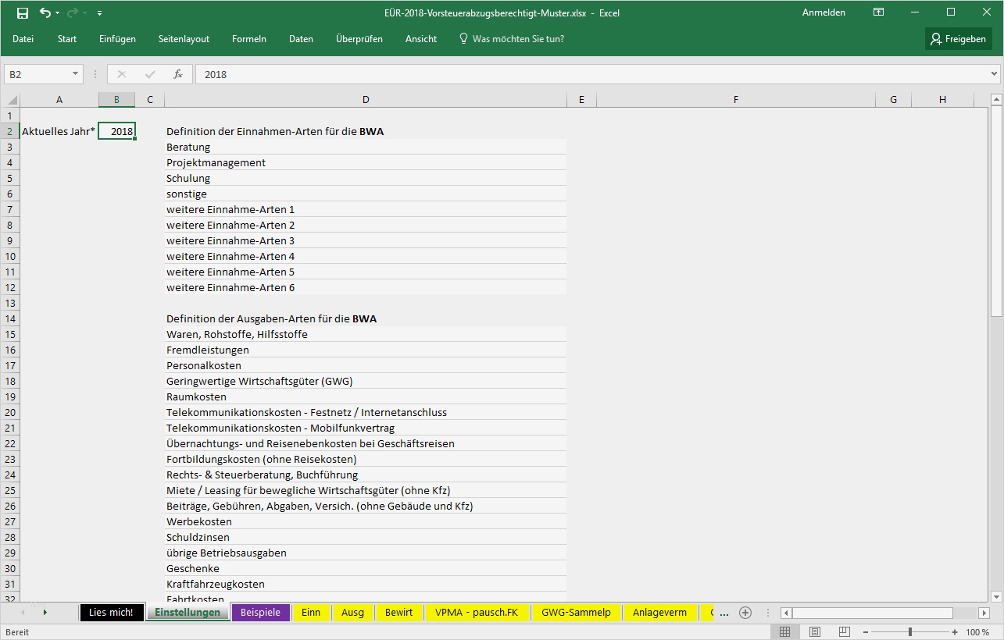Switch to the Überprüfen ribbon tab

pos(359,38)
